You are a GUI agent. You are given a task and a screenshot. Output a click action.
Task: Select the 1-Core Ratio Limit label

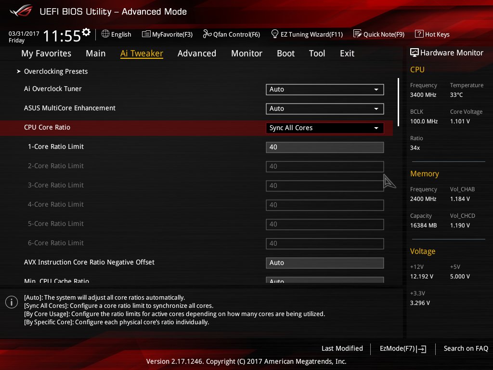click(56, 146)
